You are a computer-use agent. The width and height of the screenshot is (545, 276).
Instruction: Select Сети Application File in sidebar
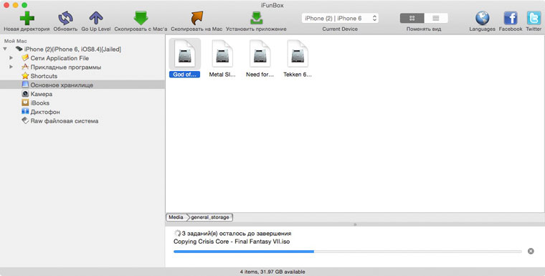click(x=60, y=58)
